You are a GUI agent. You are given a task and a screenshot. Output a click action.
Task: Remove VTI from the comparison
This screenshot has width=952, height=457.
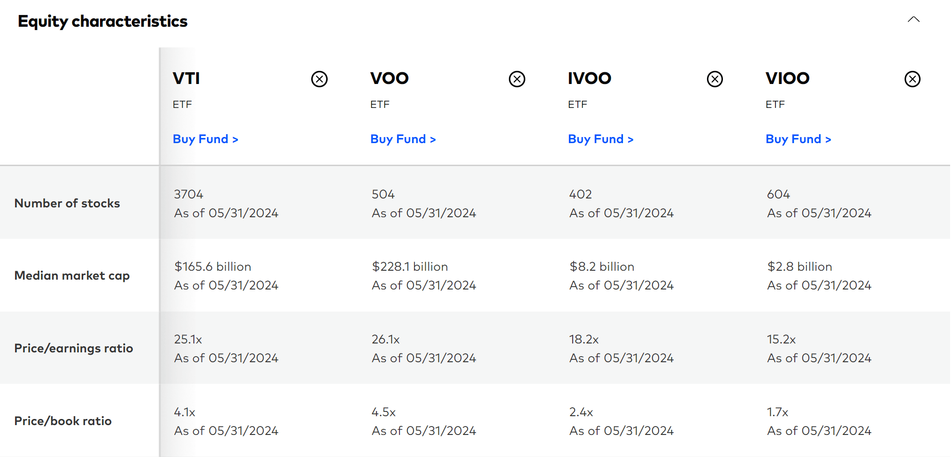click(x=319, y=79)
